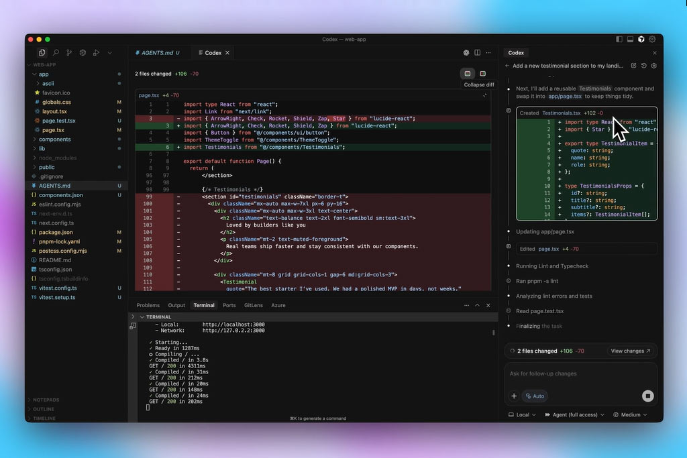687x458 pixels.
Task: Open the Local environment dropdown
Action: (x=522, y=415)
